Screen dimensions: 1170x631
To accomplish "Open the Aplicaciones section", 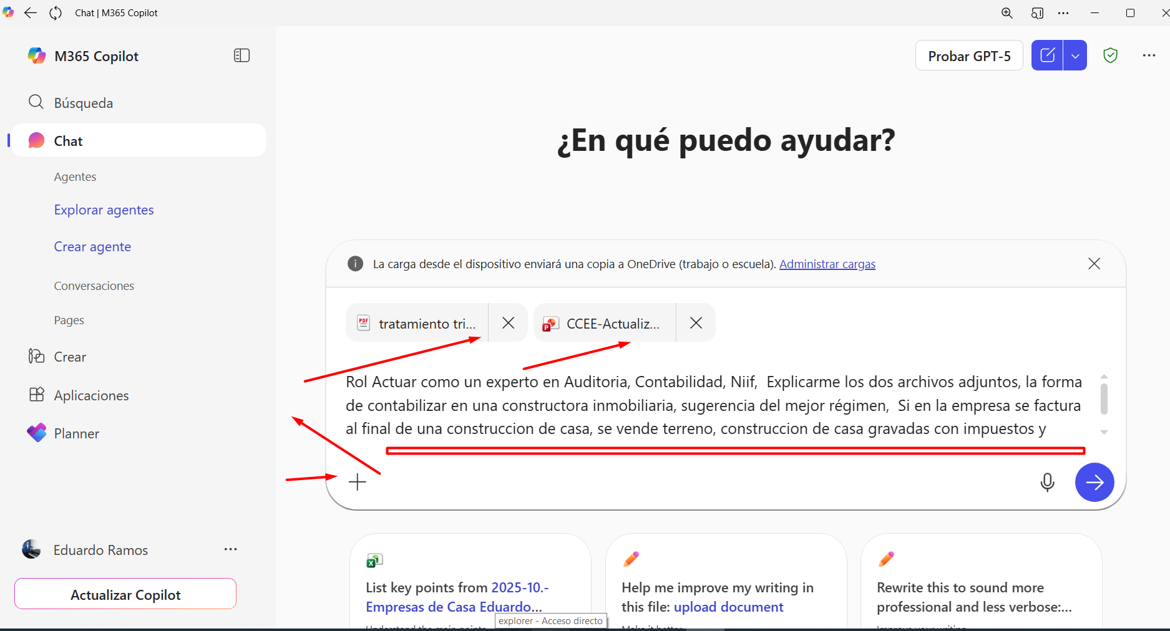I will pos(91,395).
